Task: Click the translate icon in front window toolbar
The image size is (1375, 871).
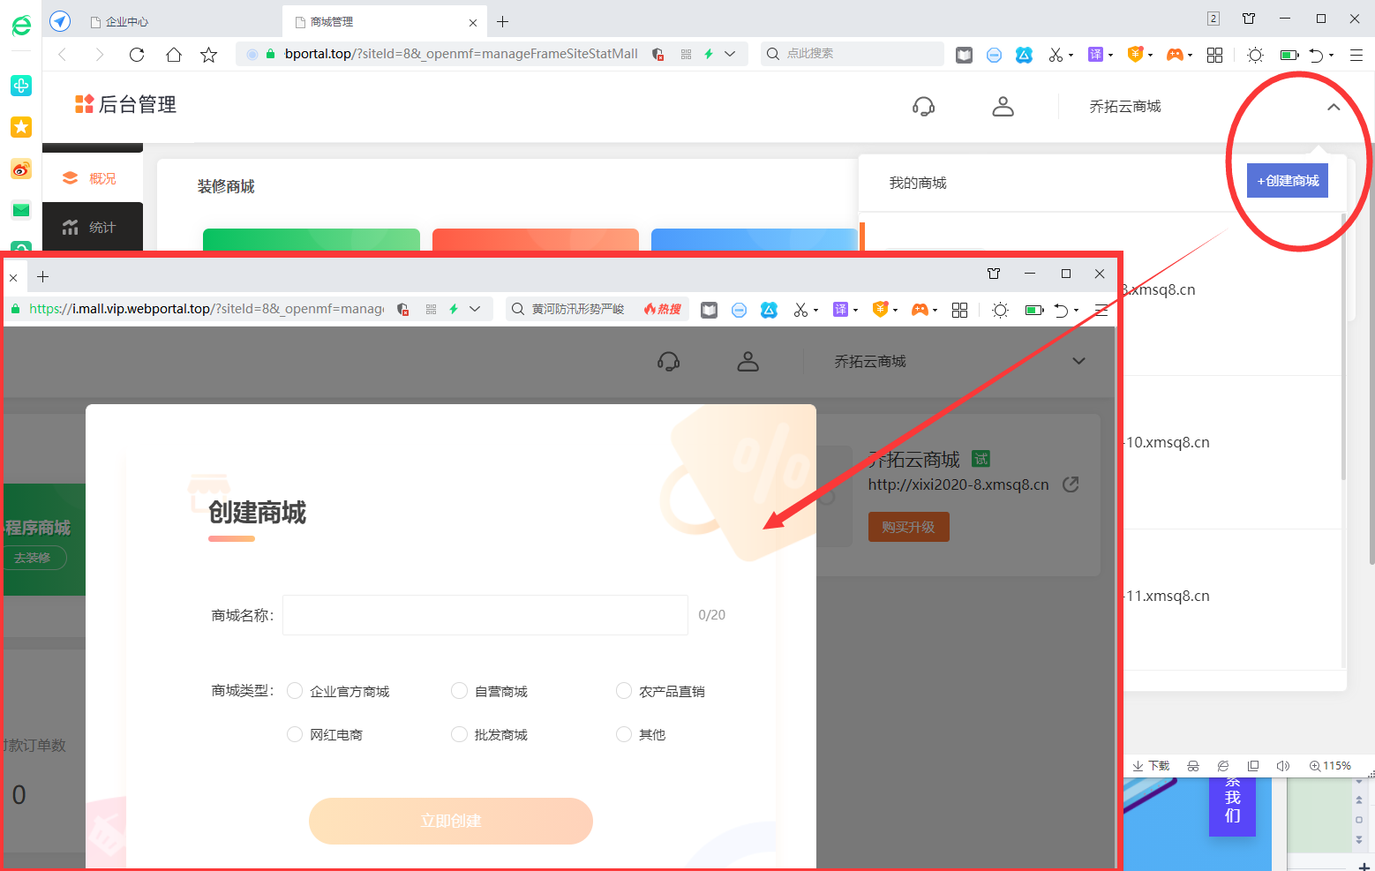Action: tap(840, 310)
